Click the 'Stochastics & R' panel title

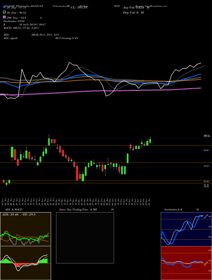[x=173, y=210]
